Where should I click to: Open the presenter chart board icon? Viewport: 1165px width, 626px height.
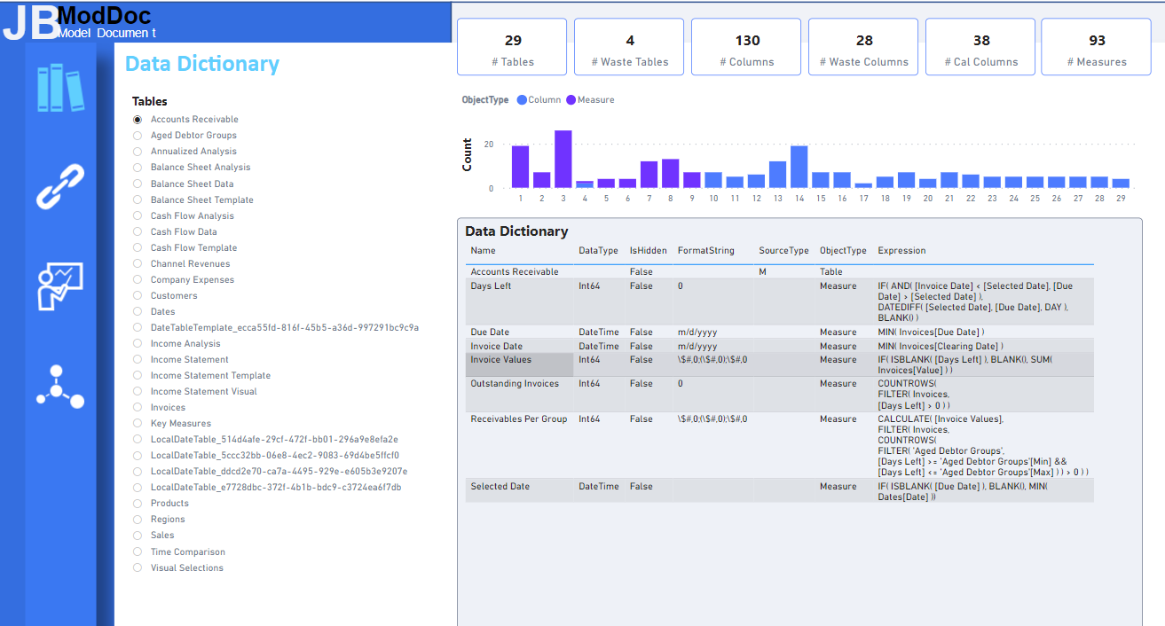(60, 286)
